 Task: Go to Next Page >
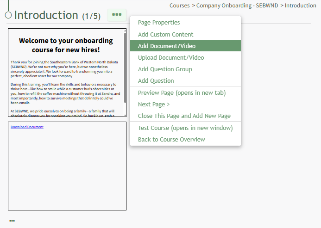[x=185, y=104]
